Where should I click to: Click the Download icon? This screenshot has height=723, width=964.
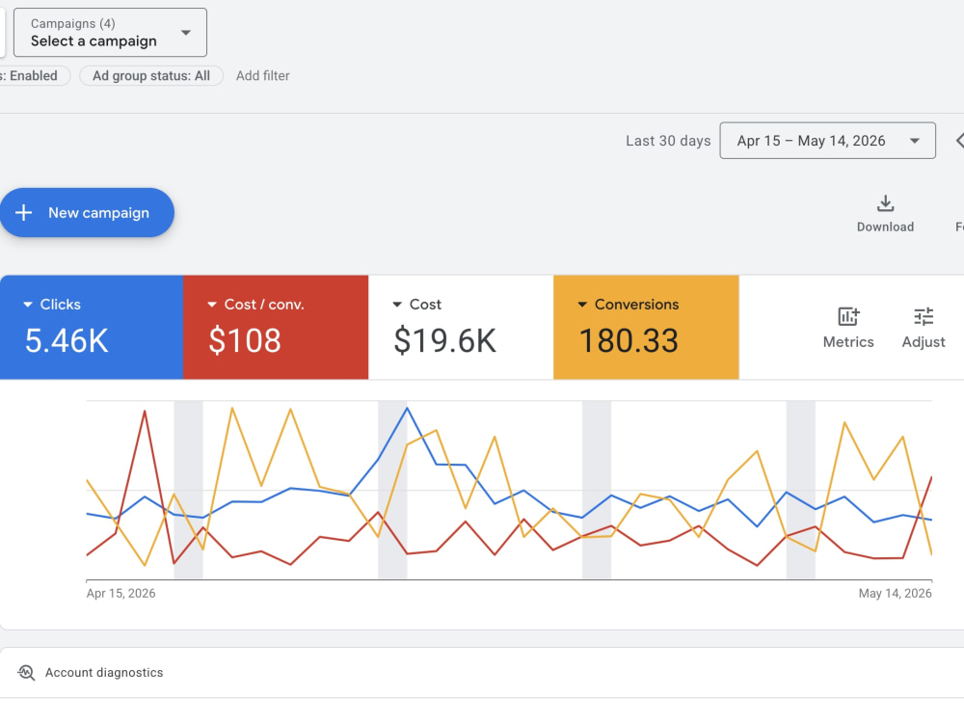click(x=885, y=203)
